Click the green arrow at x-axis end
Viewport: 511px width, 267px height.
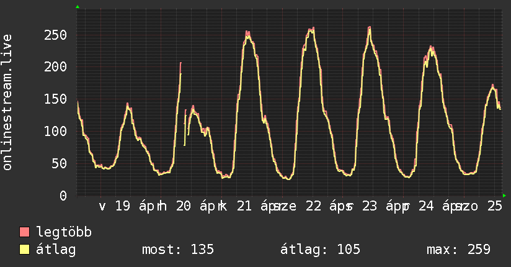pyautogui.click(x=504, y=196)
